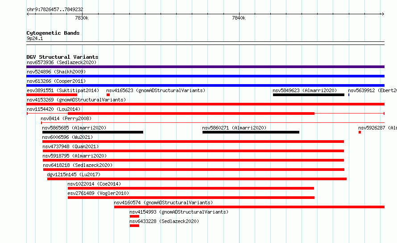Click the 9p24.1 band label

(x=35, y=38)
